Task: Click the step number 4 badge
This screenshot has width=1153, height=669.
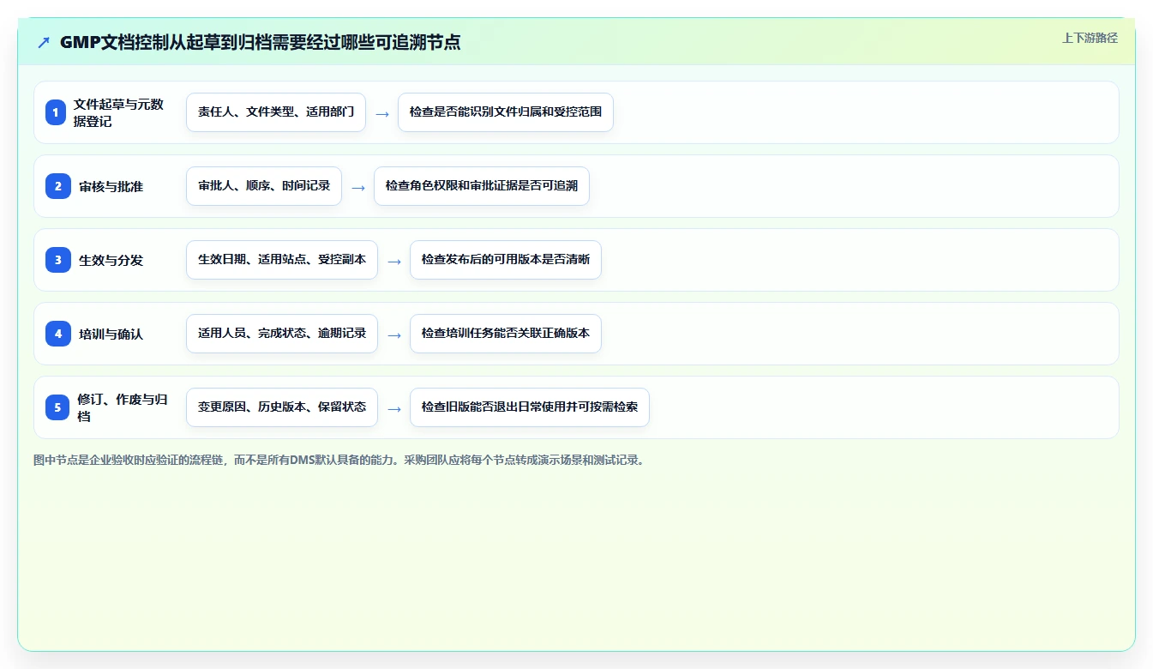Action: [x=58, y=334]
